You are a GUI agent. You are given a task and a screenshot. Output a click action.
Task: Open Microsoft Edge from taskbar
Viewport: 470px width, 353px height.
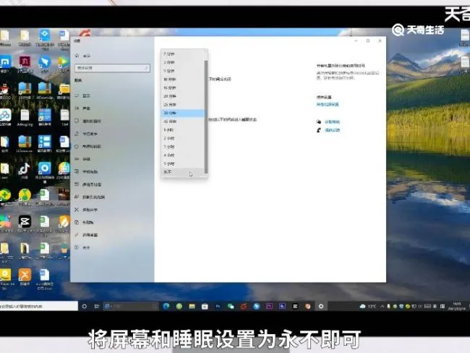point(166,306)
